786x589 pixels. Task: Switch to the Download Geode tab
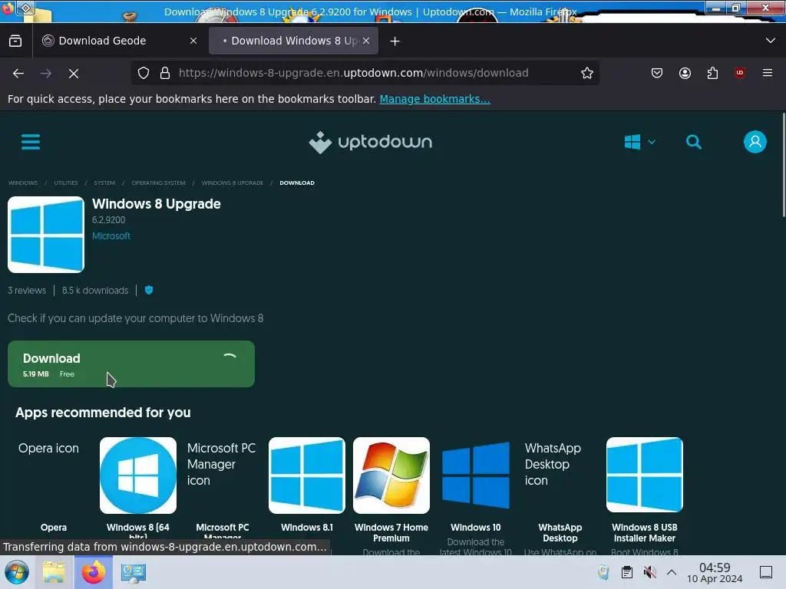click(119, 41)
